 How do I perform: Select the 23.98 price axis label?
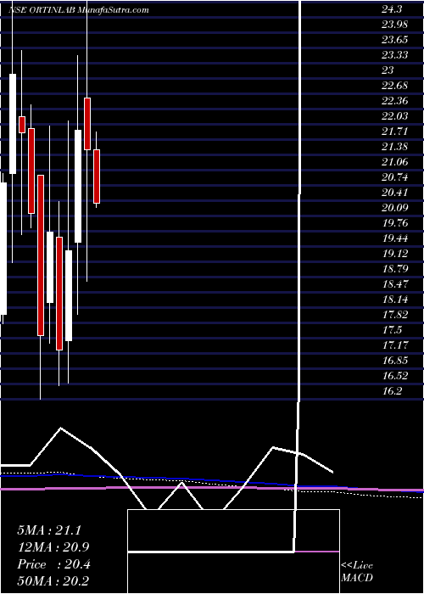pyautogui.click(x=394, y=25)
